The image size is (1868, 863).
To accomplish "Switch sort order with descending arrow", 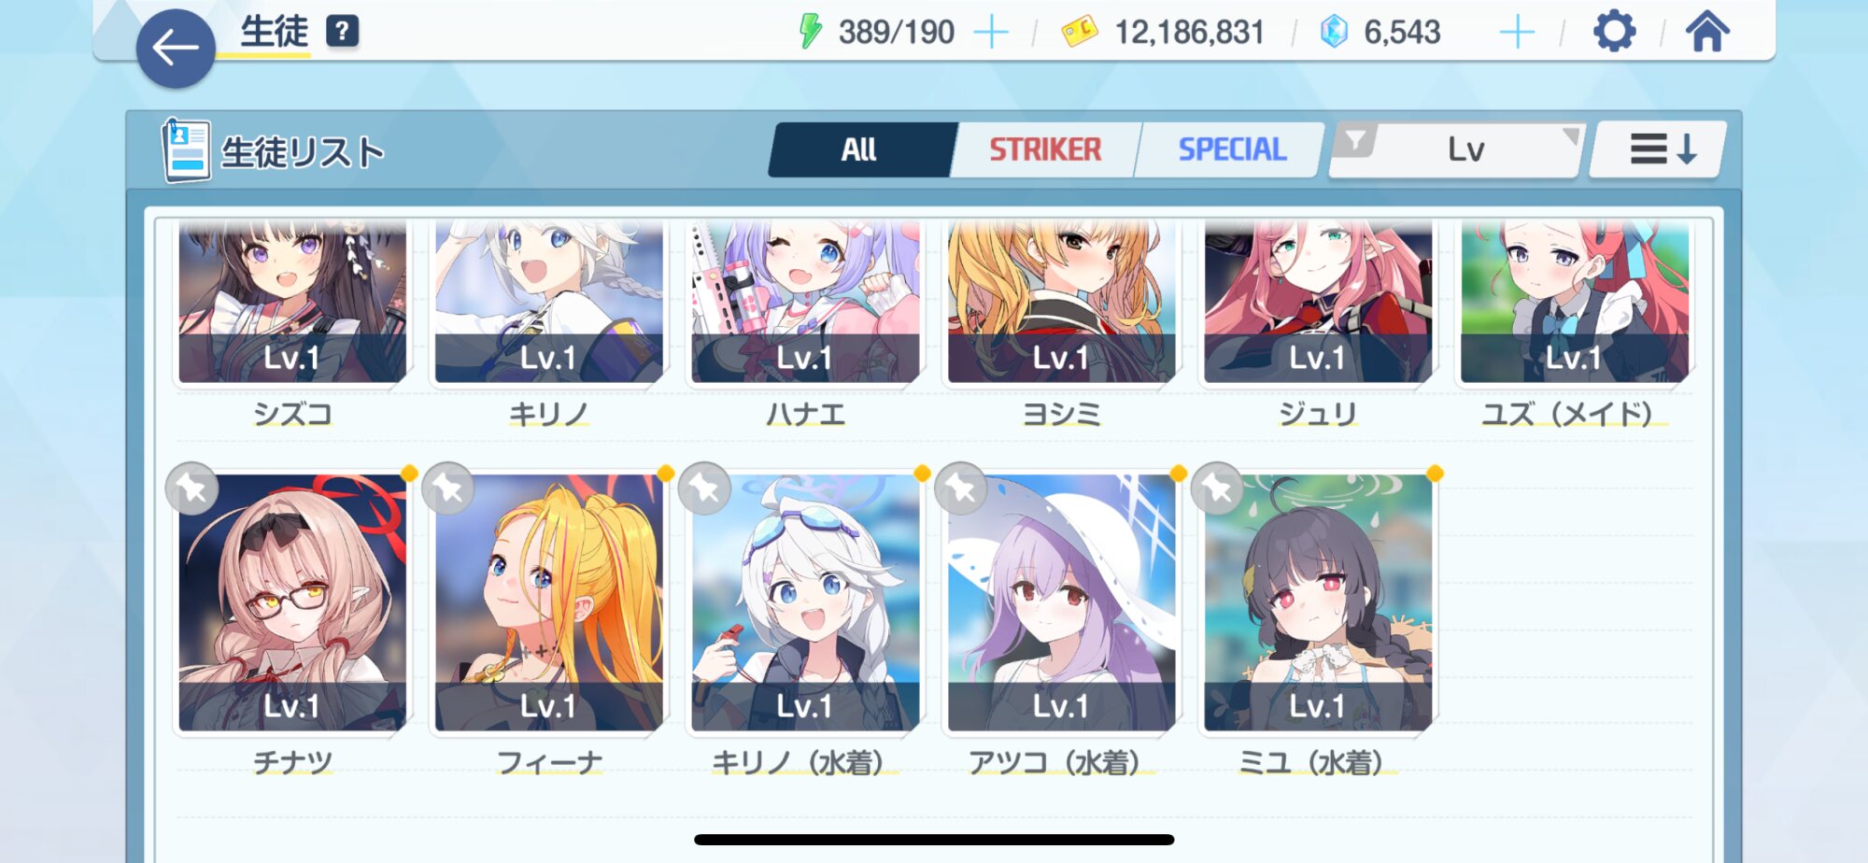I will 1660,149.
